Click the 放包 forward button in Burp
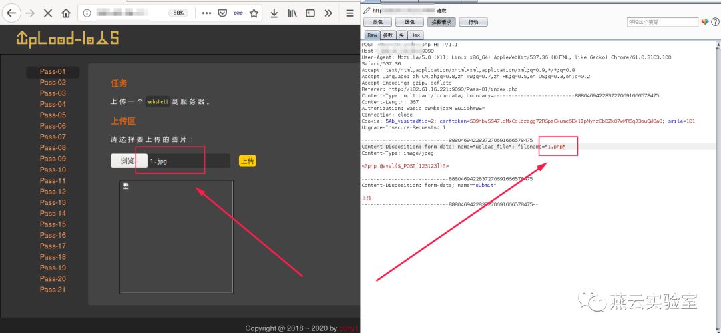721x333 pixels. (x=377, y=22)
